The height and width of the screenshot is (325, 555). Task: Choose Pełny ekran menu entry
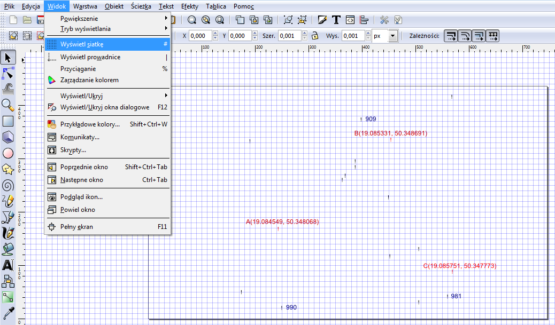coord(107,226)
